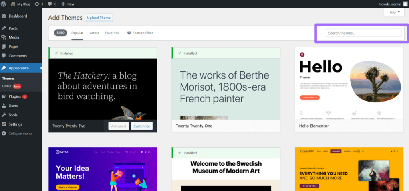The image size is (409, 191).
Task: Open the Astra theme thumbnail
Action: point(103,169)
